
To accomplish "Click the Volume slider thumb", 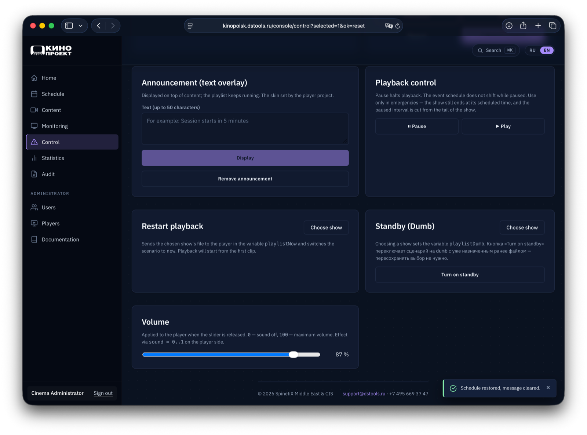I will click(x=293, y=354).
